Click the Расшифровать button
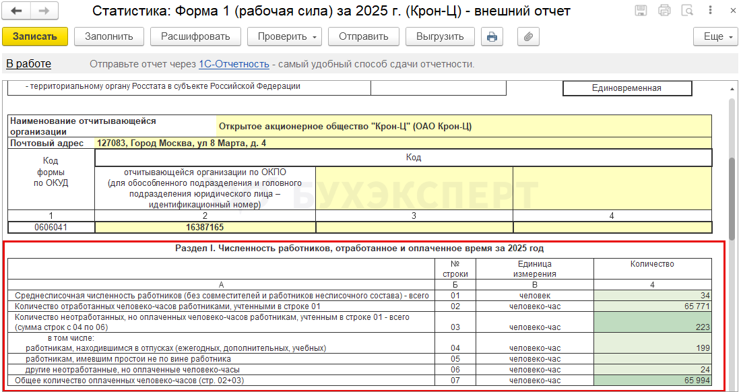 pos(195,36)
